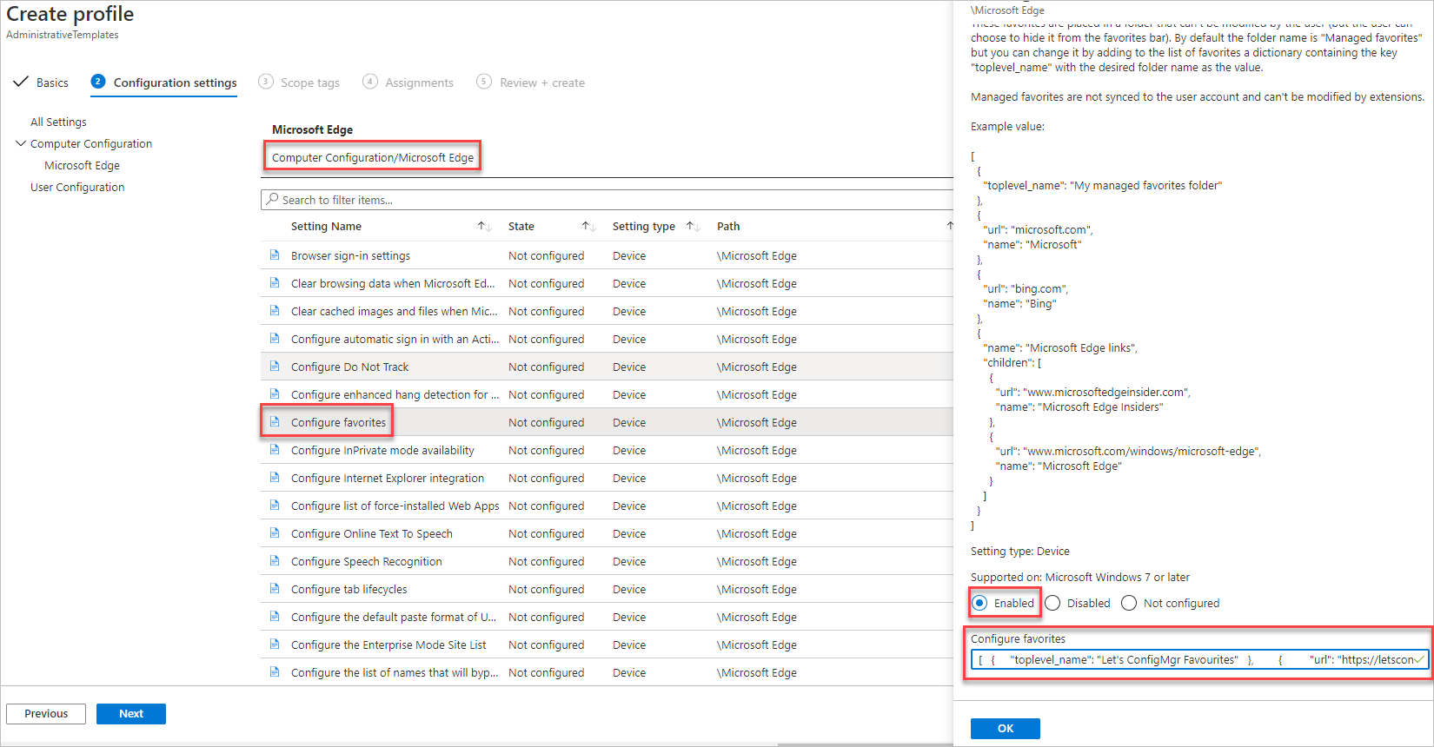Select All Settings in the tree
The height and width of the screenshot is (747, 1434).
(x=58, y=122)
